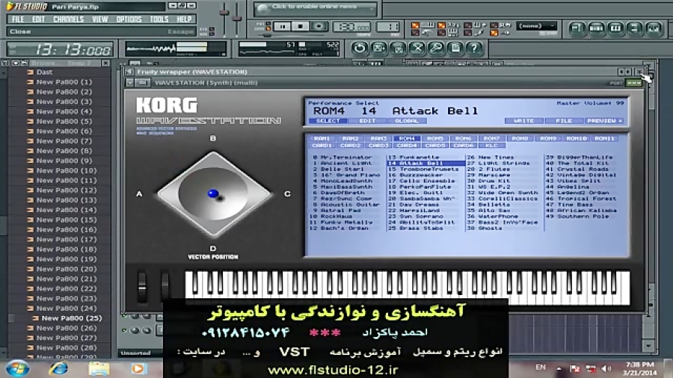Viewport: 673px width, 378px height.
Task: Click the BPM tempo display
Action: pyautogui.click(x=351, y=27)
